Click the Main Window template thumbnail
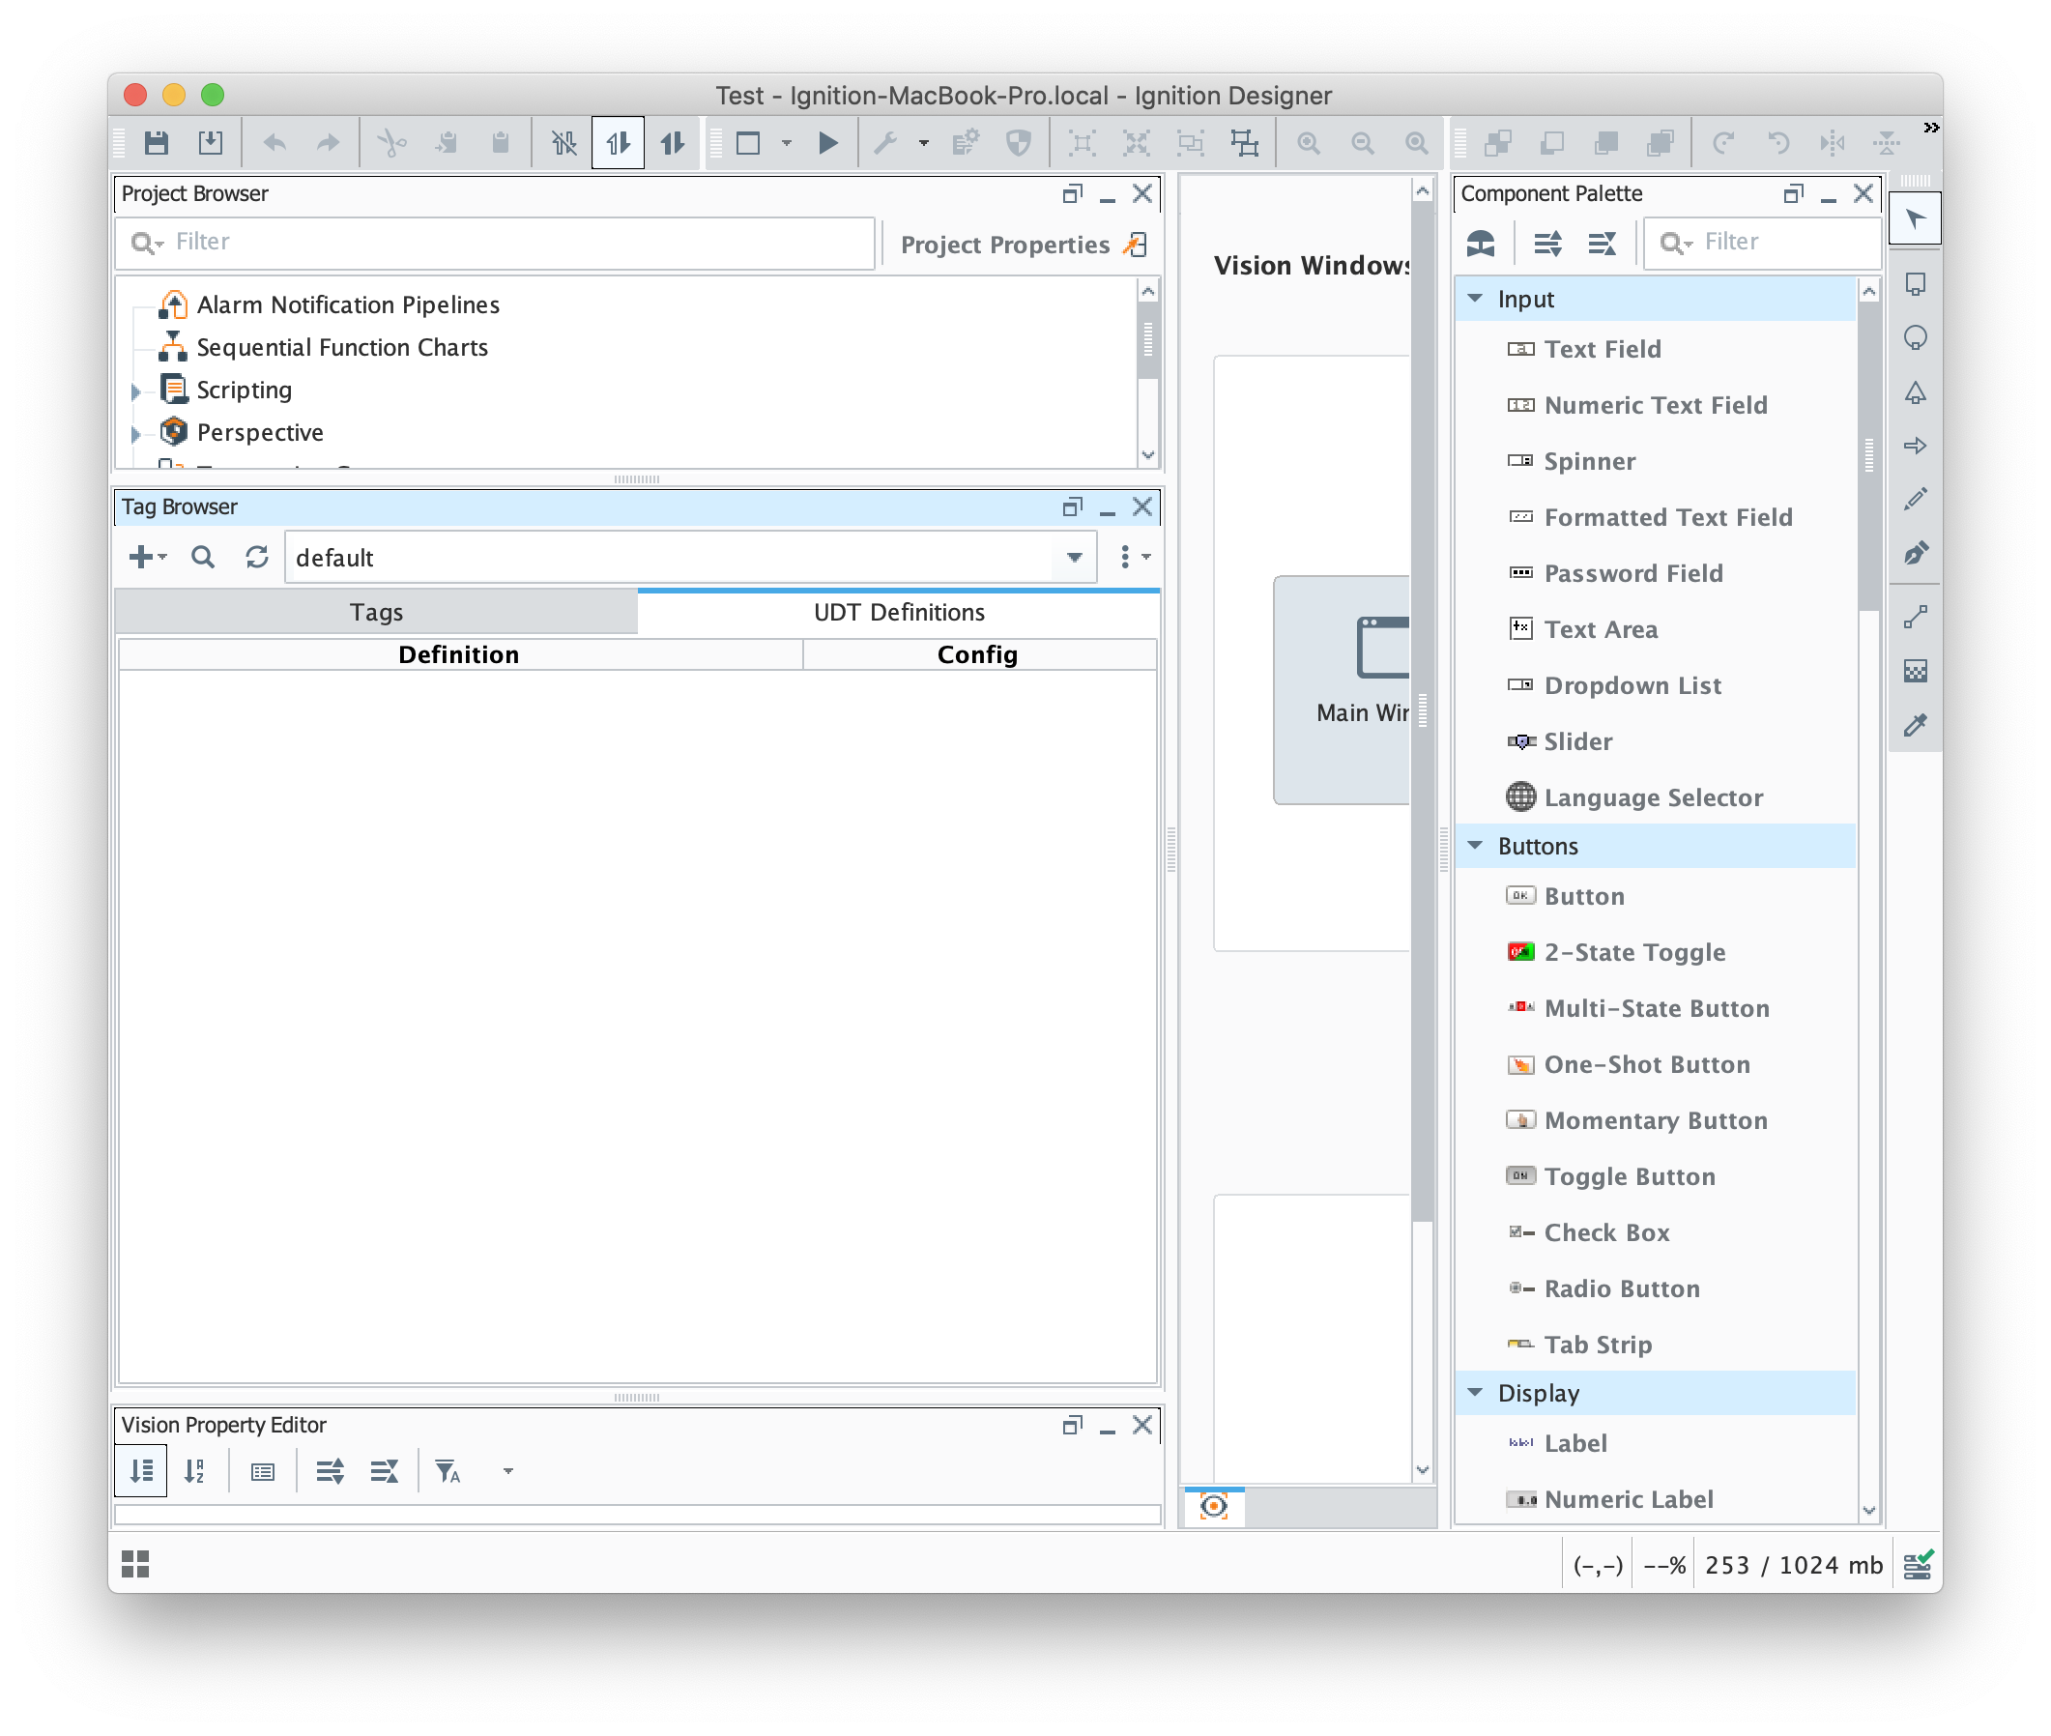The image size is (2051, 1736). pos(1343,691)
